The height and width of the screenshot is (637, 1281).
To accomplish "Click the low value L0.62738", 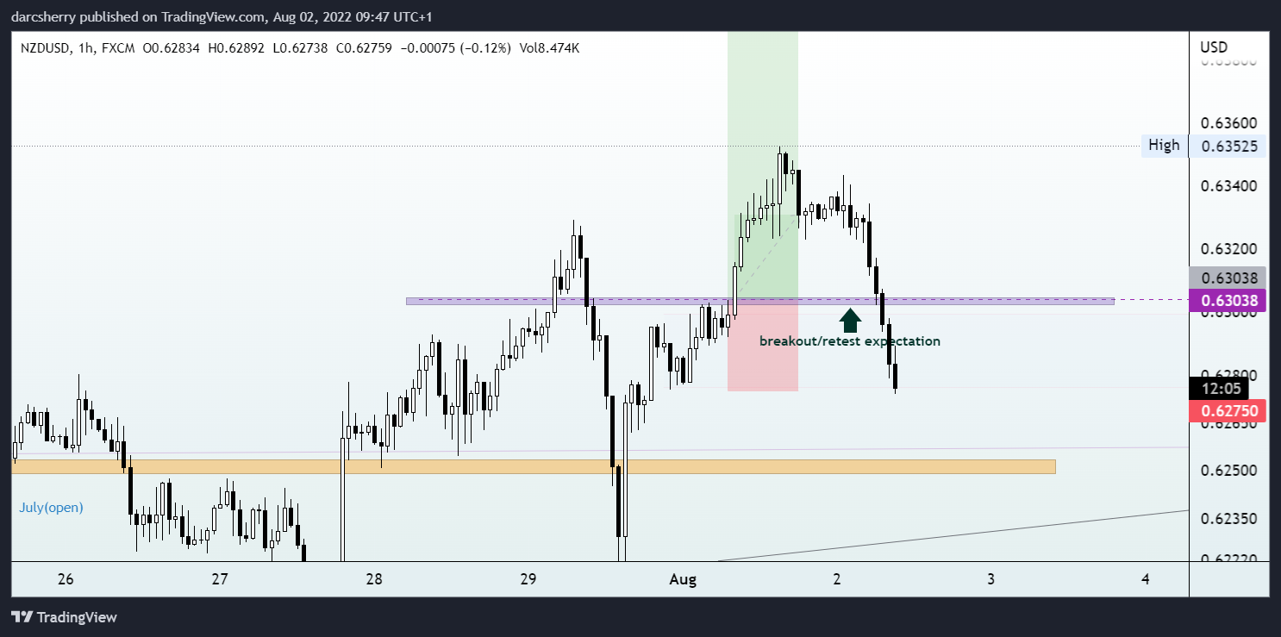I will coord(301,48).
